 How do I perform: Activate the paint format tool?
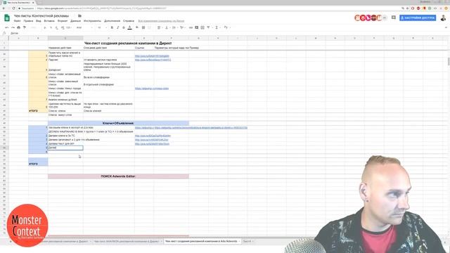coord(25,27)
